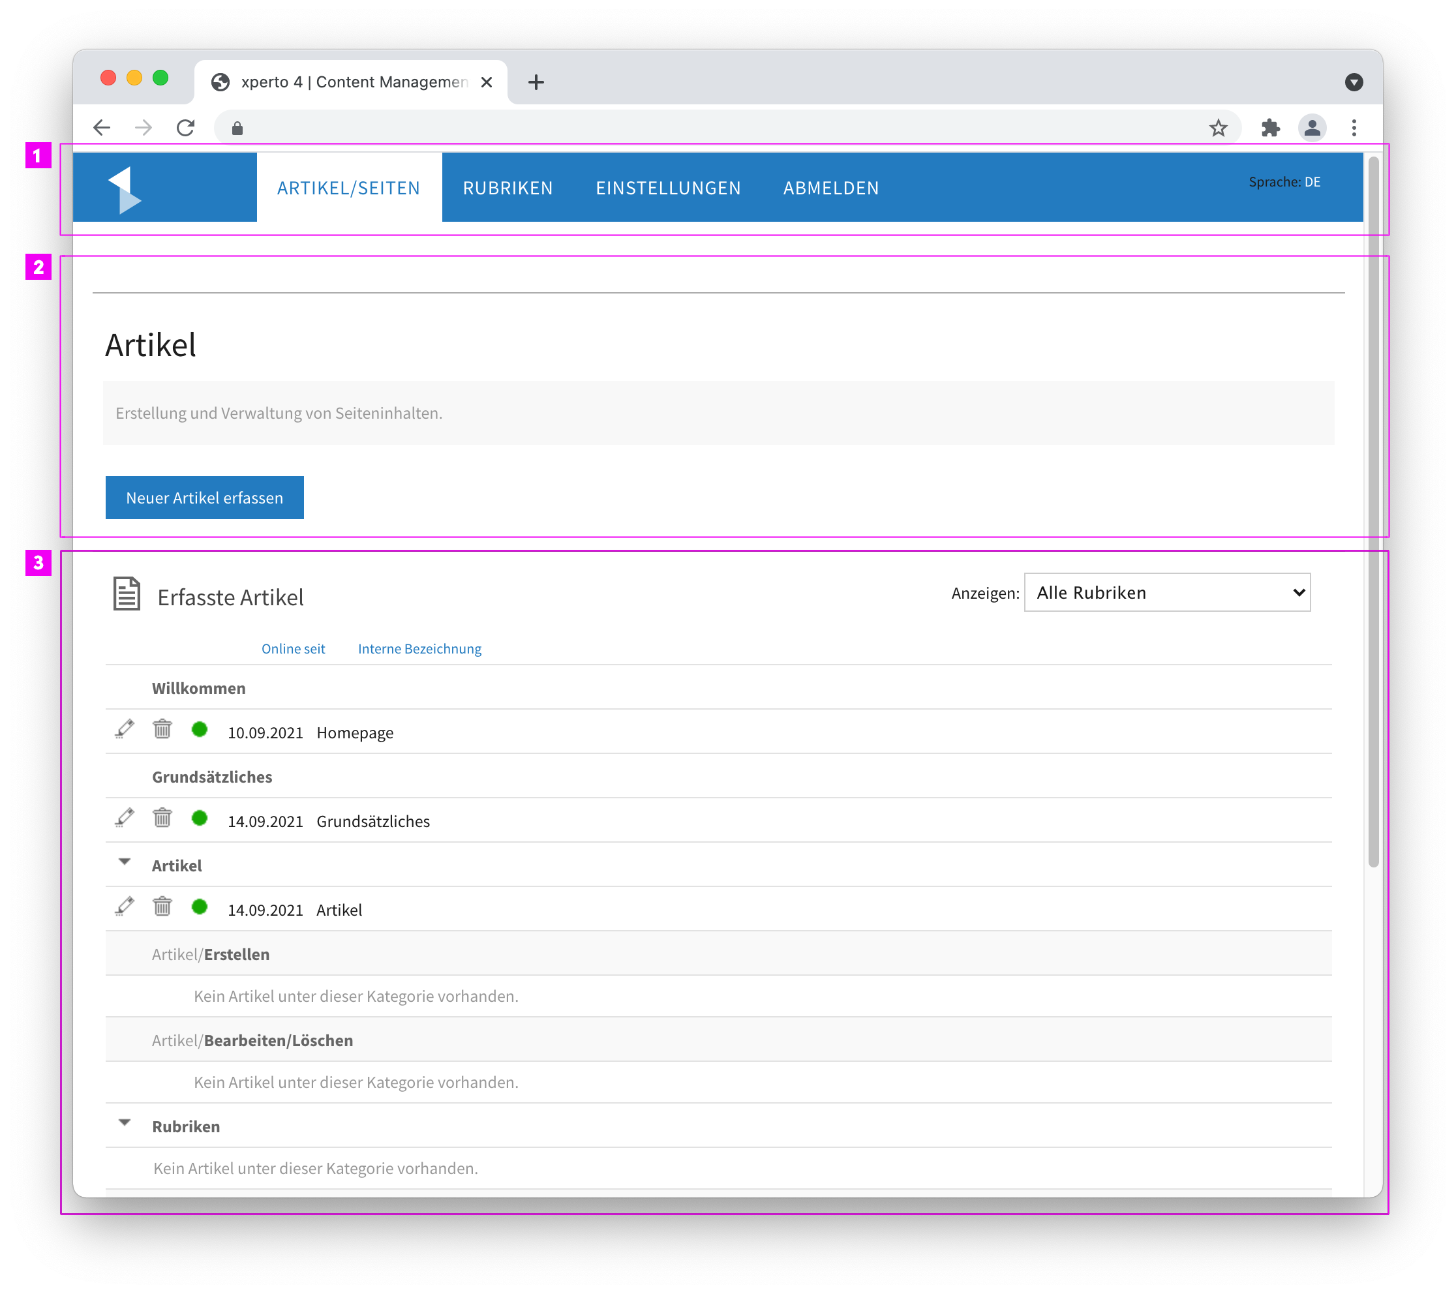Sort by Online seit column link
Screen dimensions: 1456x1294
pos(293,649)
